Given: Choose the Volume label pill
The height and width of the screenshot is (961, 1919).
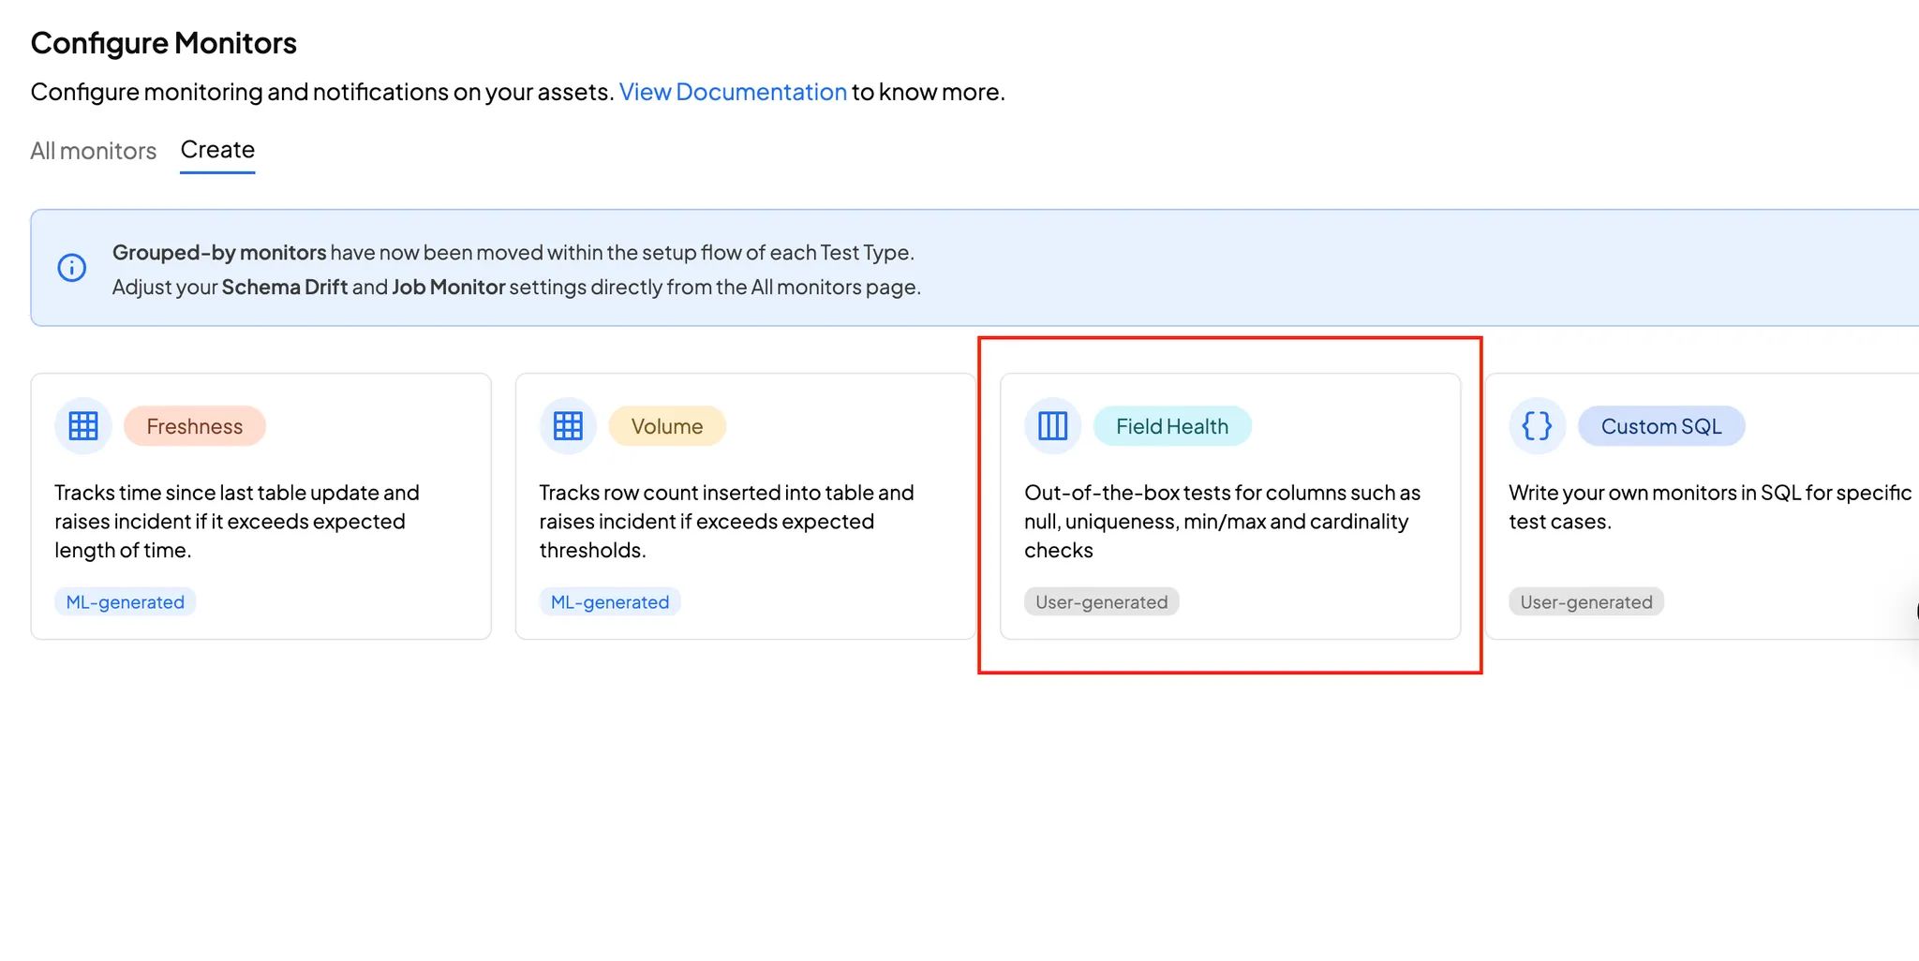Looking at the screenshot, I should click(667, 426).
